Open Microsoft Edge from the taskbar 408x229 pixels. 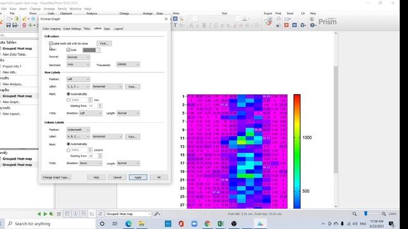[x=128, y=223]
